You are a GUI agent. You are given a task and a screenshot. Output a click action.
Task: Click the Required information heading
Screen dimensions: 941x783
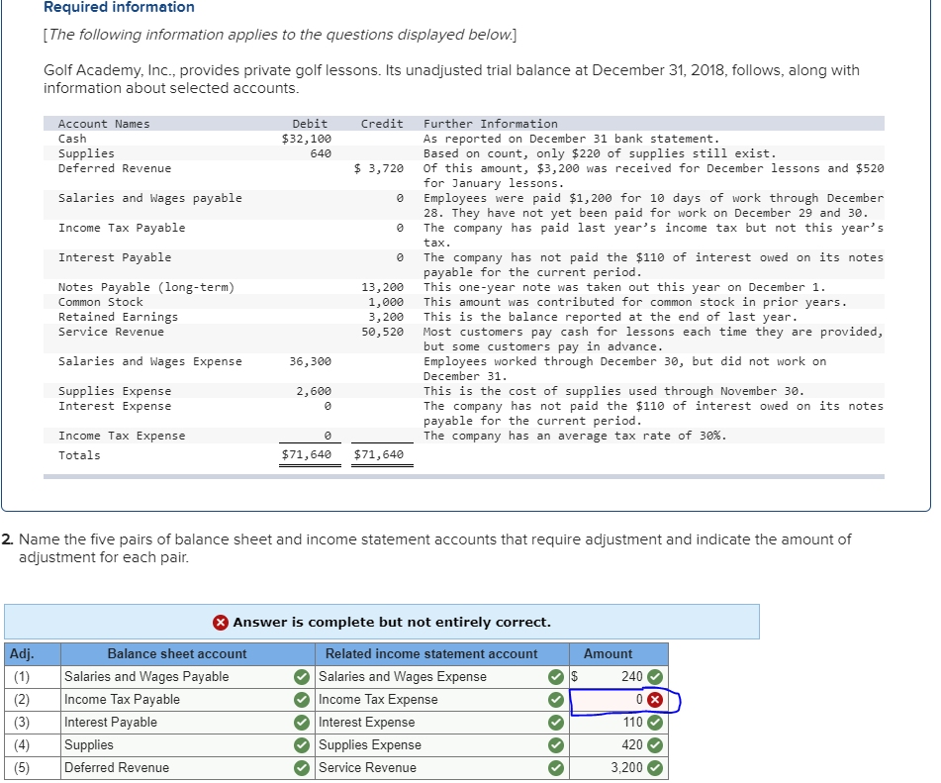point(119,7)
